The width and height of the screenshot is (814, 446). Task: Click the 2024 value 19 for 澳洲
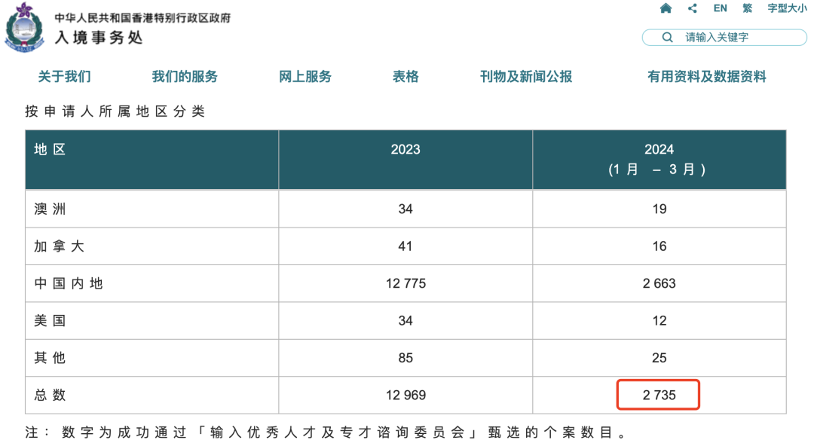click(659, 209)
